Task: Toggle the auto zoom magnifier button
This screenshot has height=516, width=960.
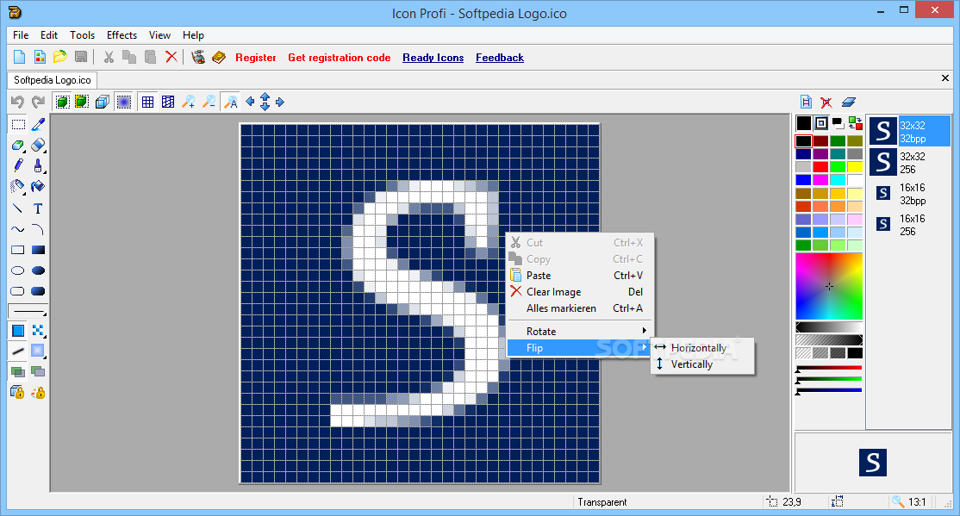Action: coord(230,103)
